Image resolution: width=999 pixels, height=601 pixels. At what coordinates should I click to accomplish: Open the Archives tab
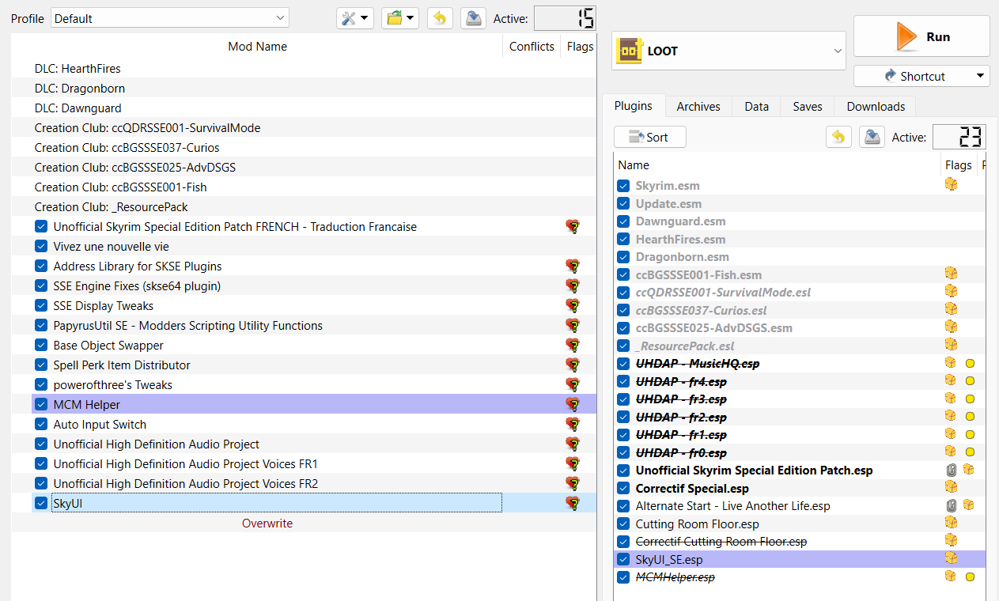(698, 106)
